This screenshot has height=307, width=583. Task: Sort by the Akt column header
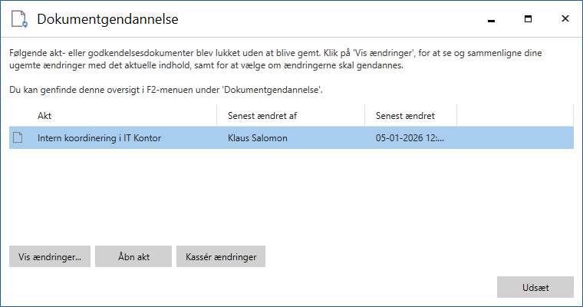[113, 116]
